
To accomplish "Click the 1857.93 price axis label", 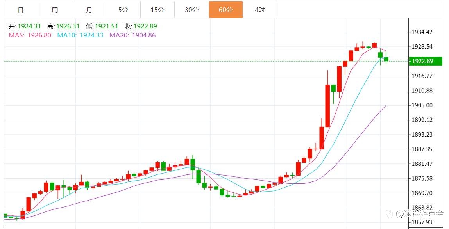I will click(x=422, y=222).
